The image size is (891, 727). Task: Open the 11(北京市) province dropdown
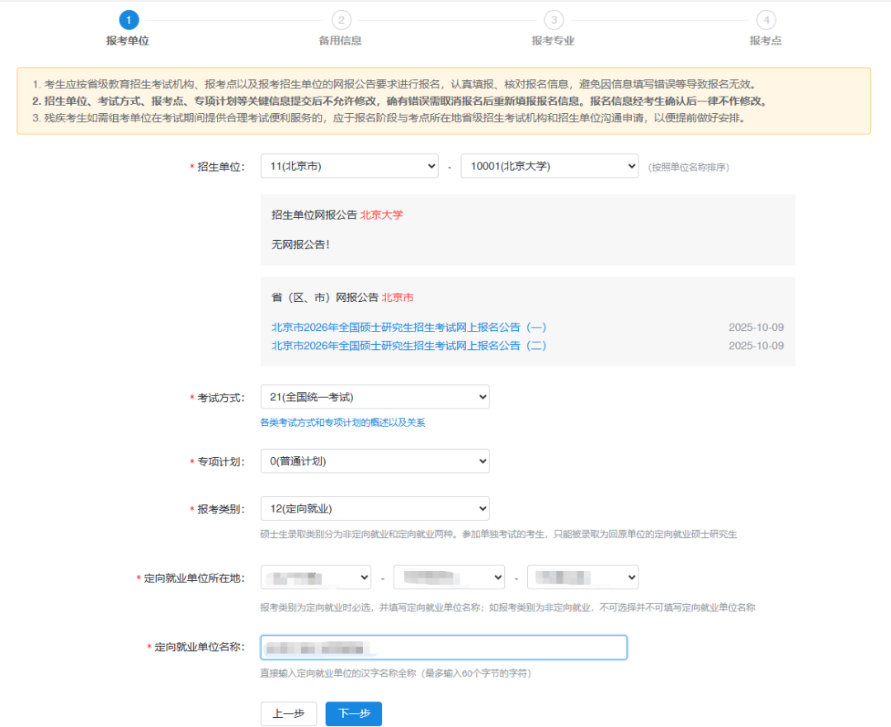pyautogui.click(x=349, y=166)
